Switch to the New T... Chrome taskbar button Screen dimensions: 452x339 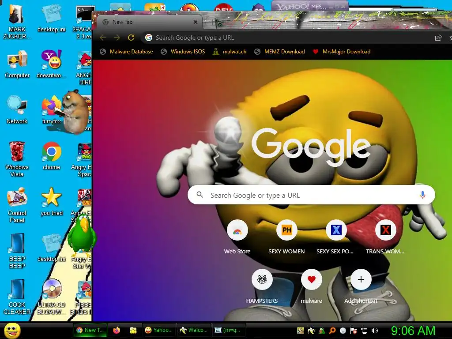click(90, 330)
